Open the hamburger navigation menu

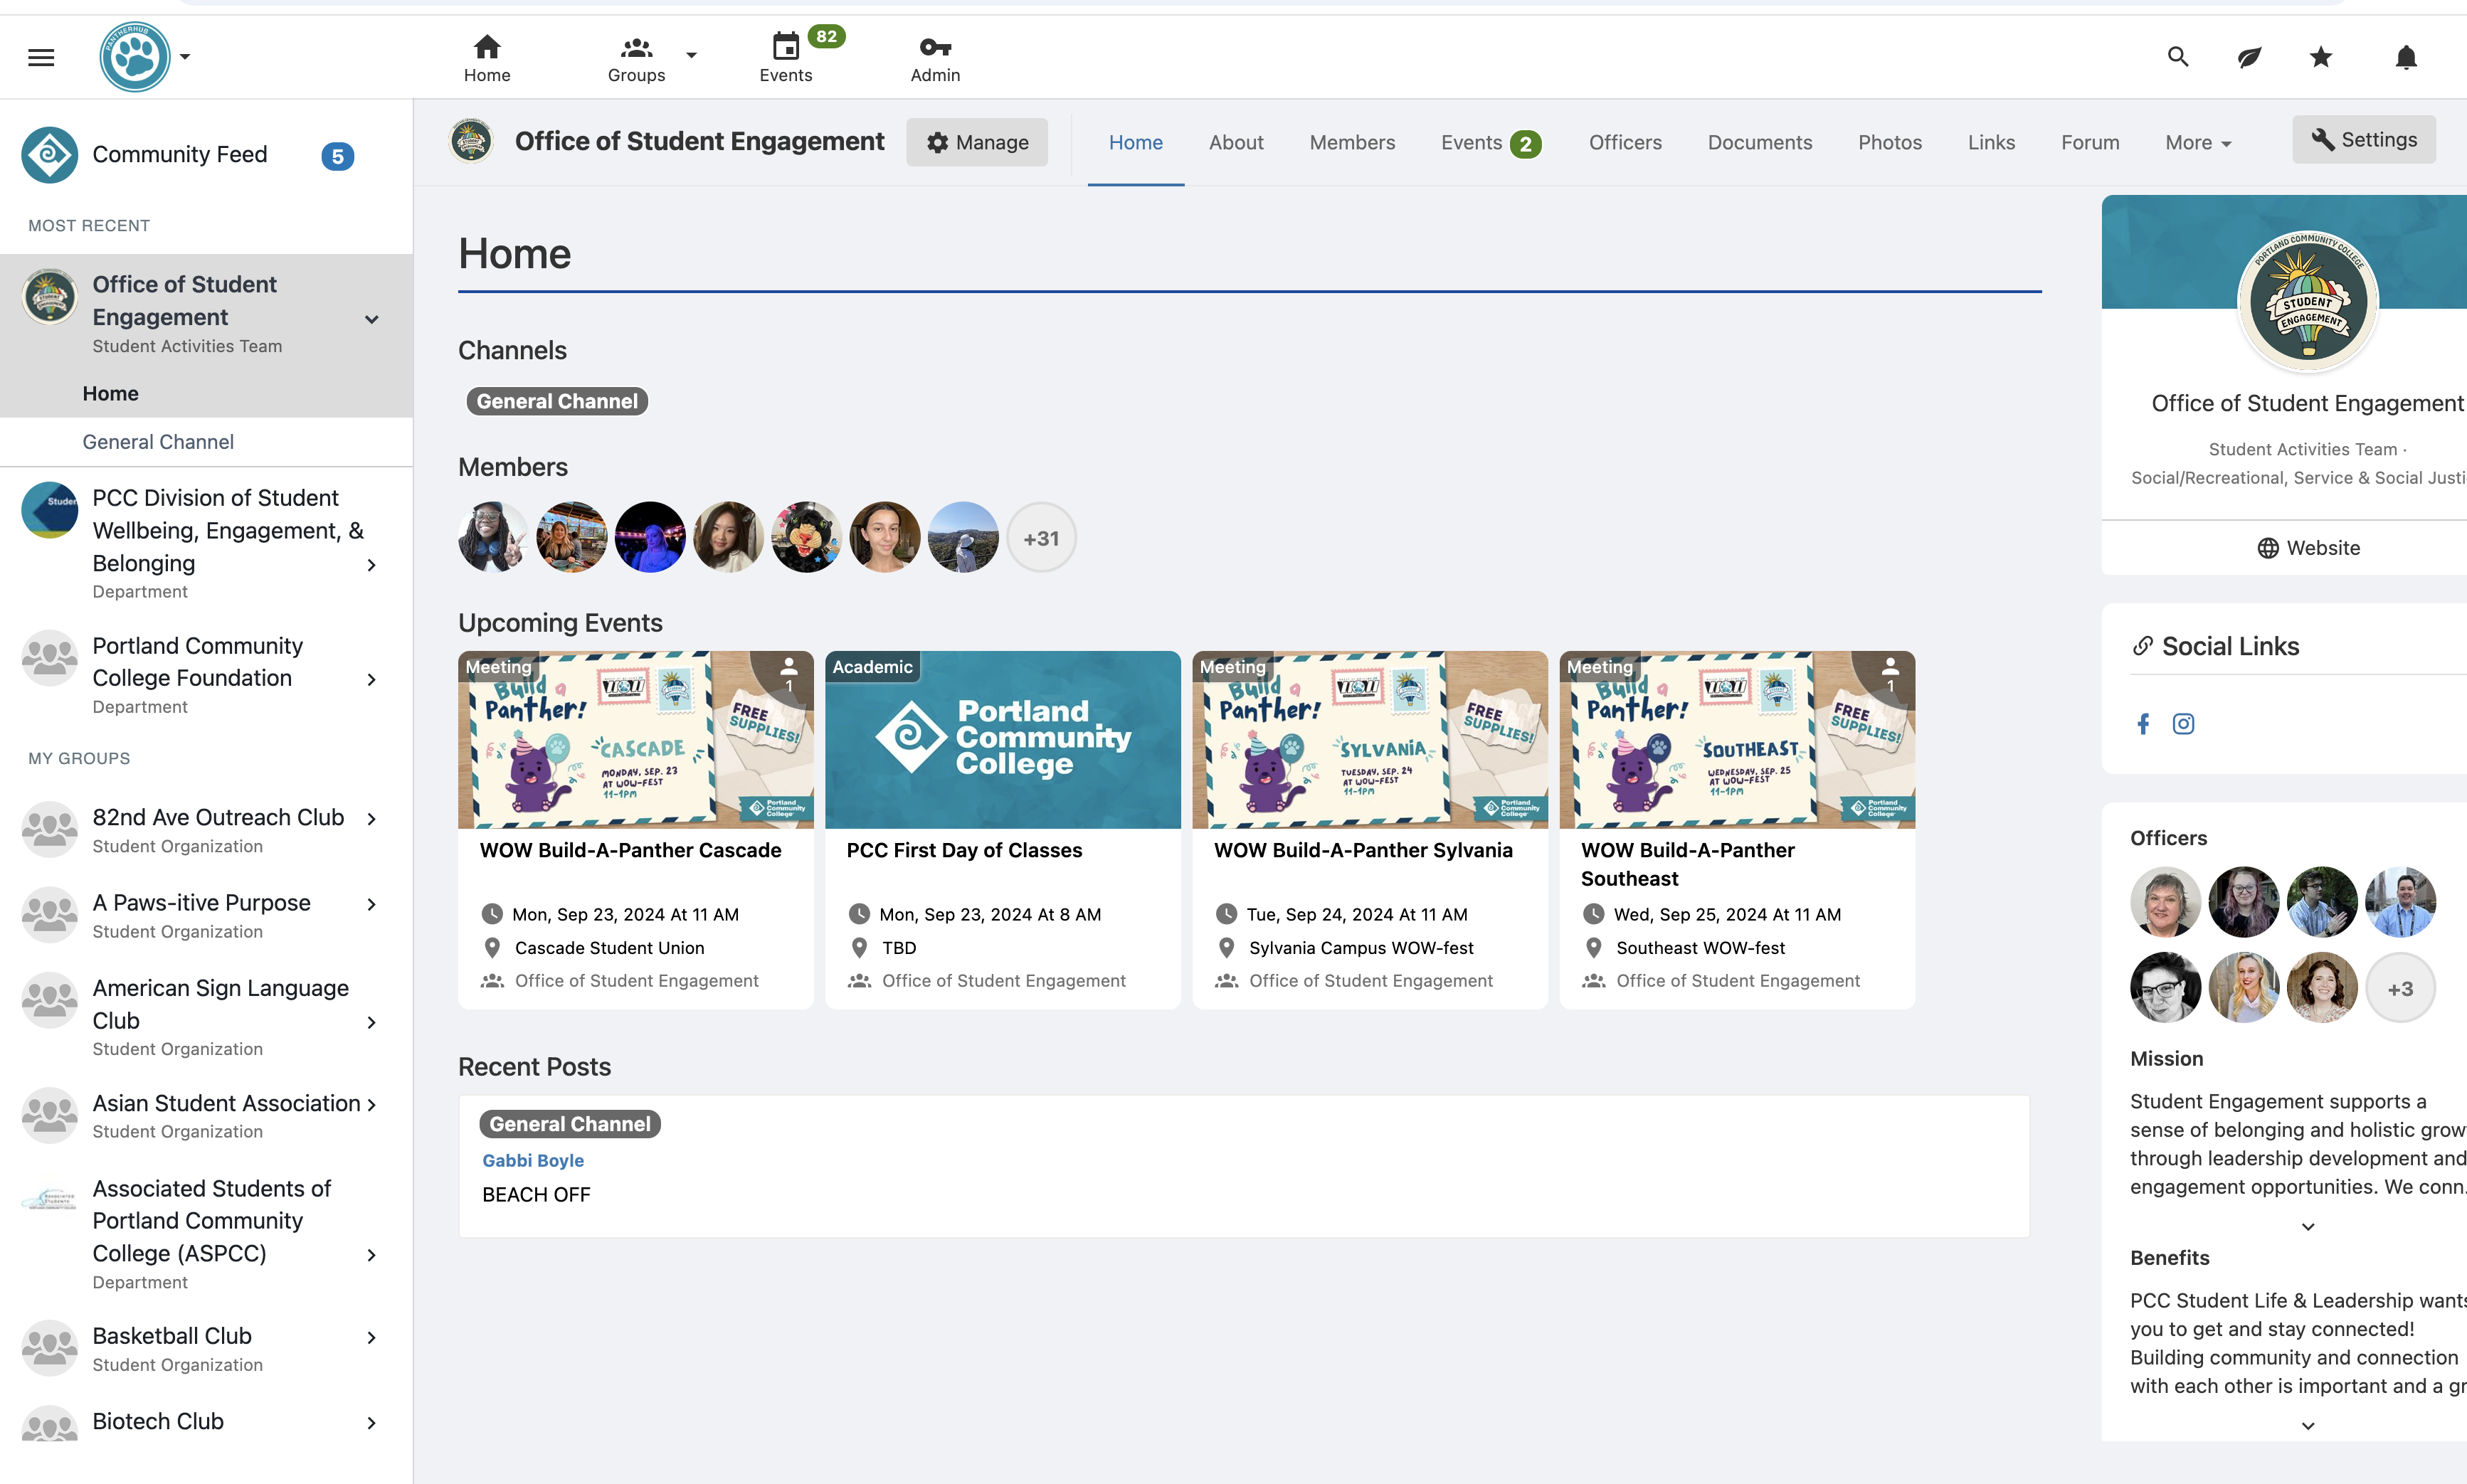pyautogui.click(x=41, y=57)
